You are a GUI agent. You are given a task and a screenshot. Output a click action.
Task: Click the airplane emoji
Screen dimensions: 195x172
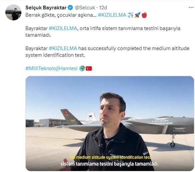click(x=130, y=15)
